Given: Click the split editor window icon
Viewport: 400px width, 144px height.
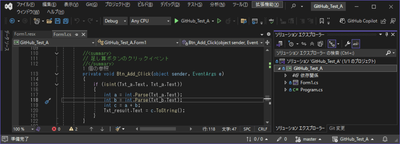Looking at the screenshot, I should (x=267, y=43).
